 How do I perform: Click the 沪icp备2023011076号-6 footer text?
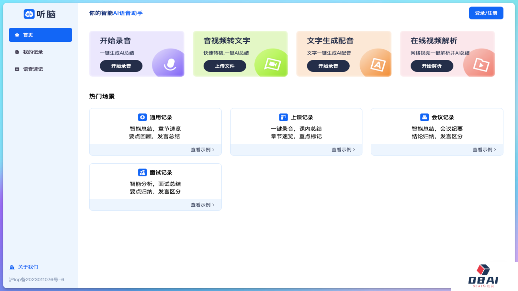click(36, 279)
